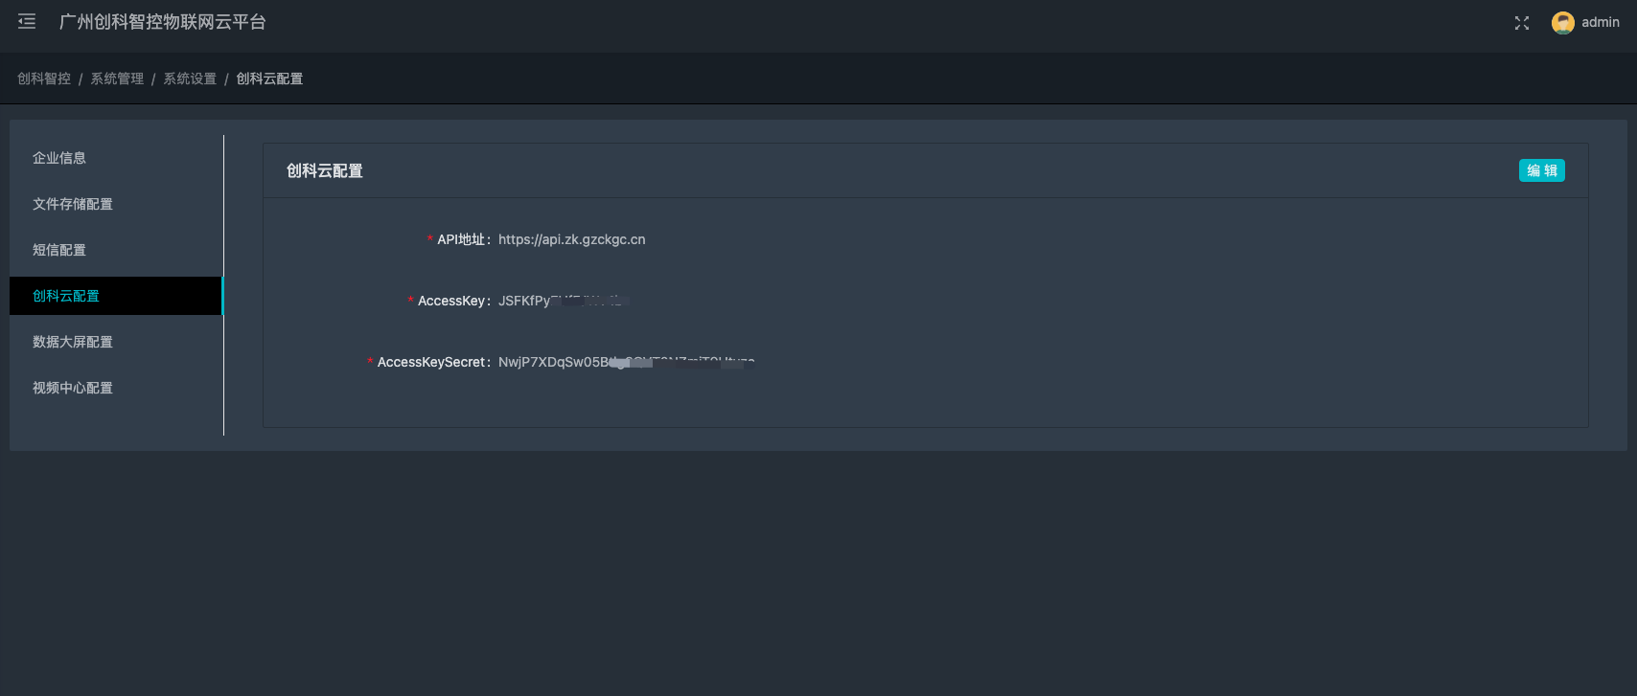1637x696 pixels.
Task: Switch to 短信配置 settings
Action: click(59, 250)
